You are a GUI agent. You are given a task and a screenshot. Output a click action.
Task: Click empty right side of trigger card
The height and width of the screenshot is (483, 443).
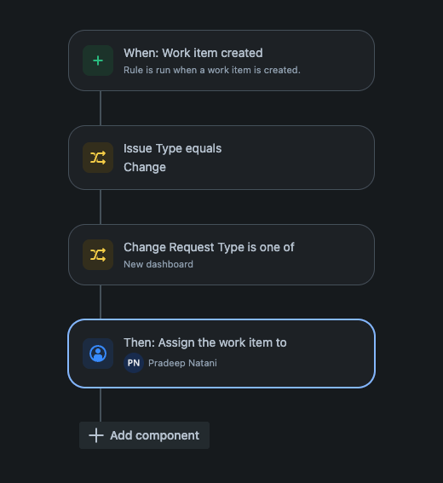(336, 60)
